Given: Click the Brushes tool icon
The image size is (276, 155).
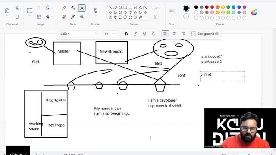Looking at the screenshot, I should 96,10.
